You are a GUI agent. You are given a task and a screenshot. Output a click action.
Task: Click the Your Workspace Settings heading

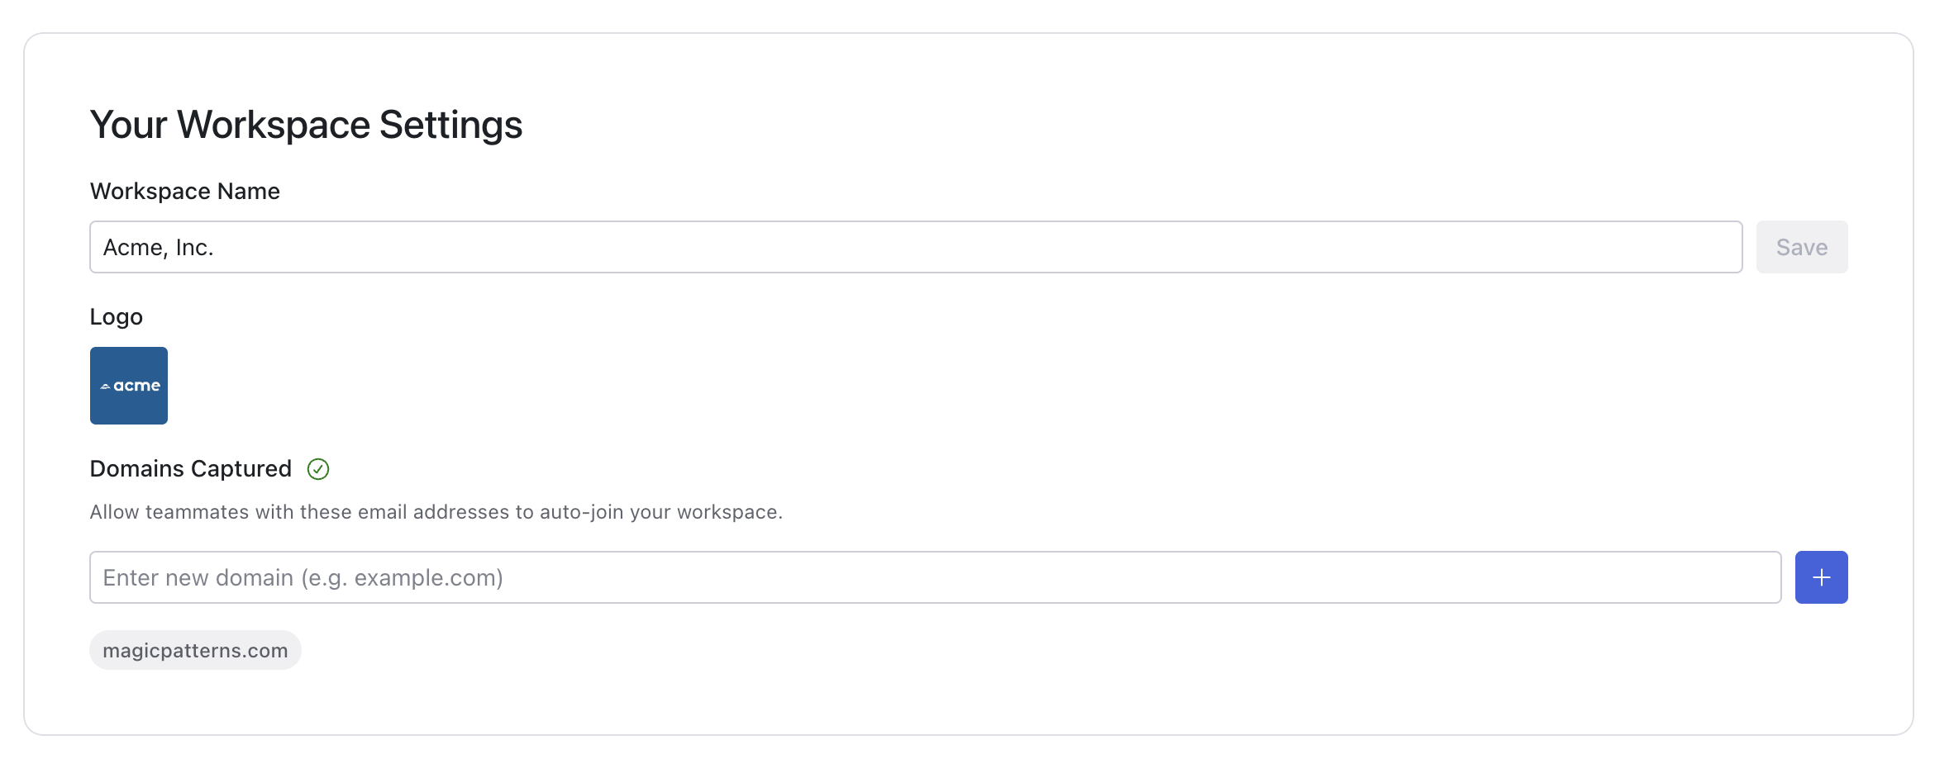[306, 125]
